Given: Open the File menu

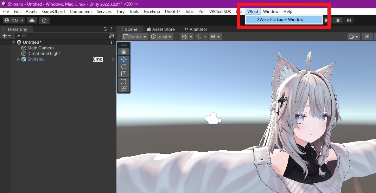Looking at the screenshot, I should [x=6, y=12].
